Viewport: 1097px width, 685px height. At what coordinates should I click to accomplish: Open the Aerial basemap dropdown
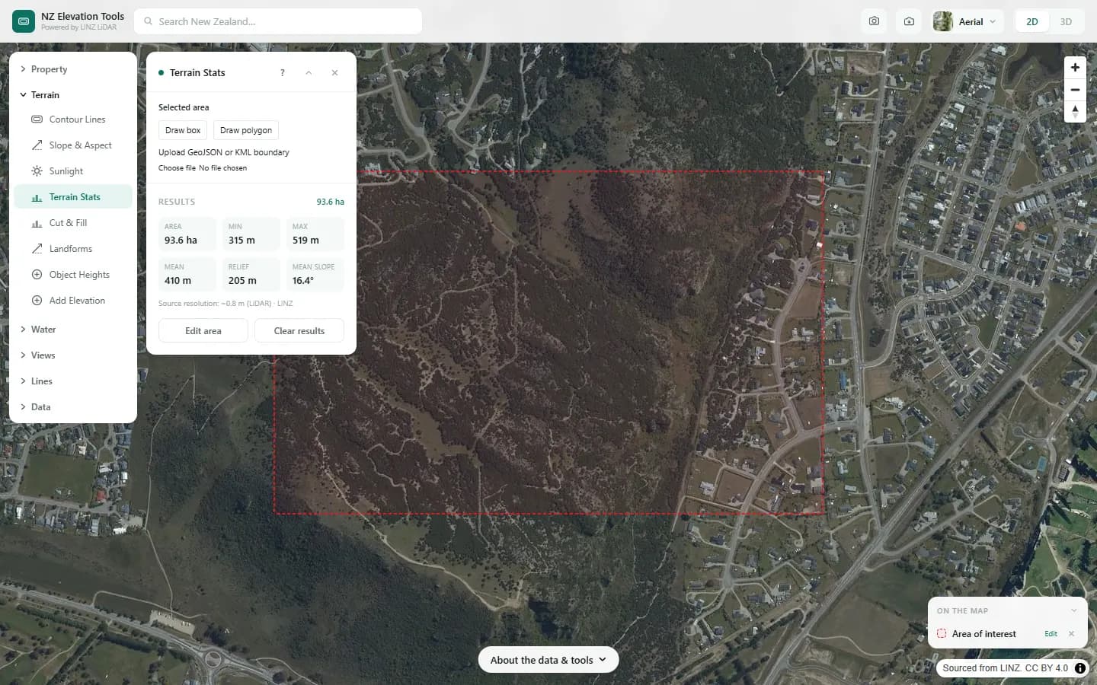967,21
